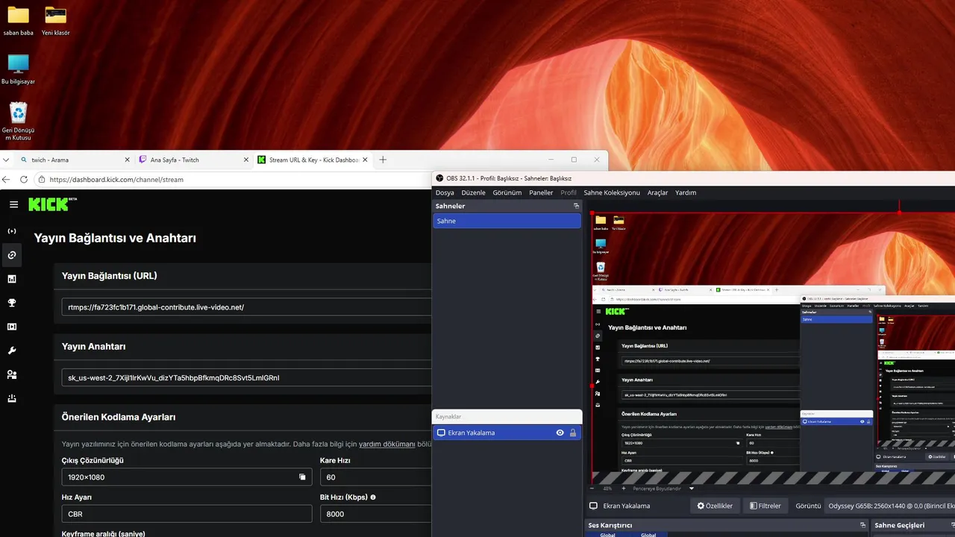955x537 pixels.
Task: Open saban baba folder on desktop
Action: click(18, 21)
